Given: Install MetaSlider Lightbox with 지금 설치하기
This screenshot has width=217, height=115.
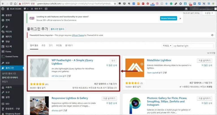Looking at the screenshot, I should (x=204, y=61).
